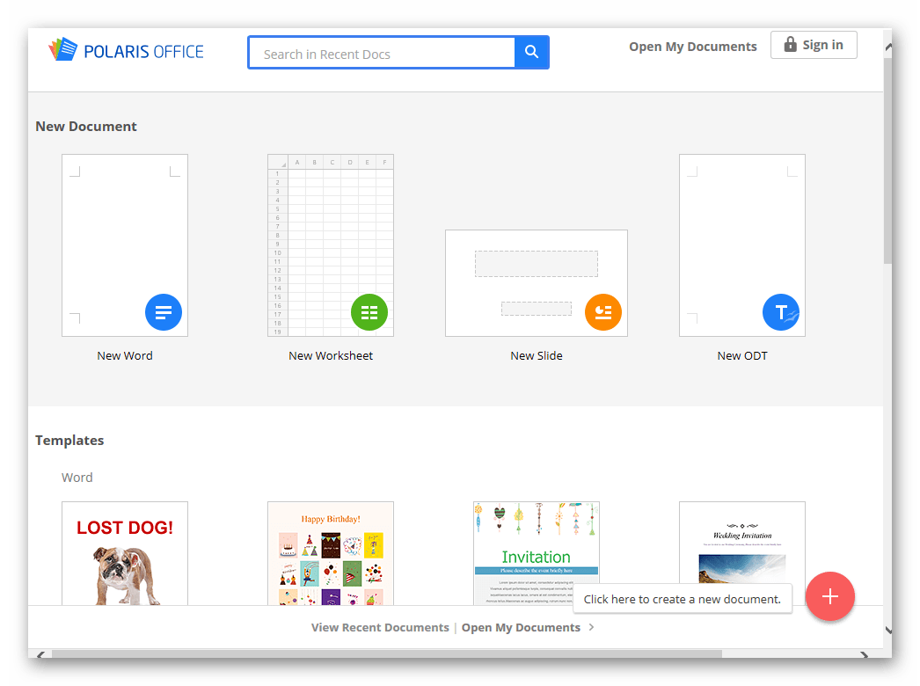The width and height of the screenshot is (920, 686).
Task: Focus the Search in Recent Docs field
Action: [382, 53]
